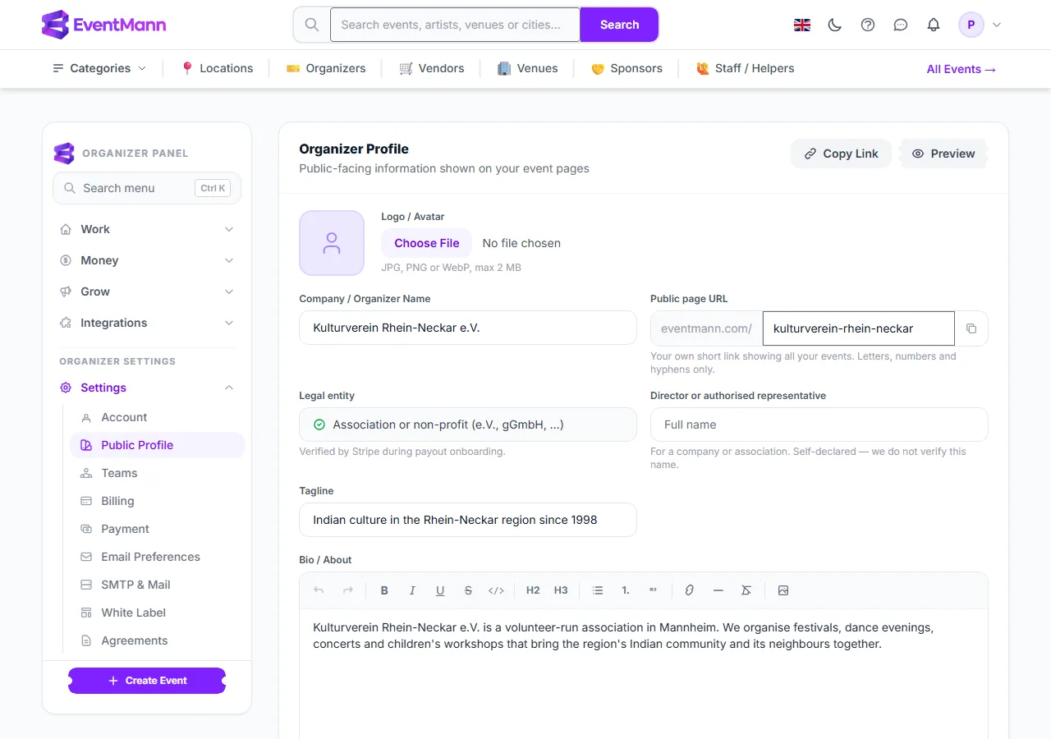This screenshot has width=1051, height=739.
Task: Clear formatting in the bio editor
Action: [746, 590]
